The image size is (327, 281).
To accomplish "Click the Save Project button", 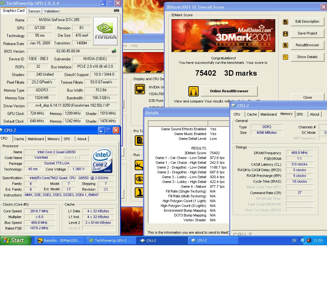I will point(307,33).
